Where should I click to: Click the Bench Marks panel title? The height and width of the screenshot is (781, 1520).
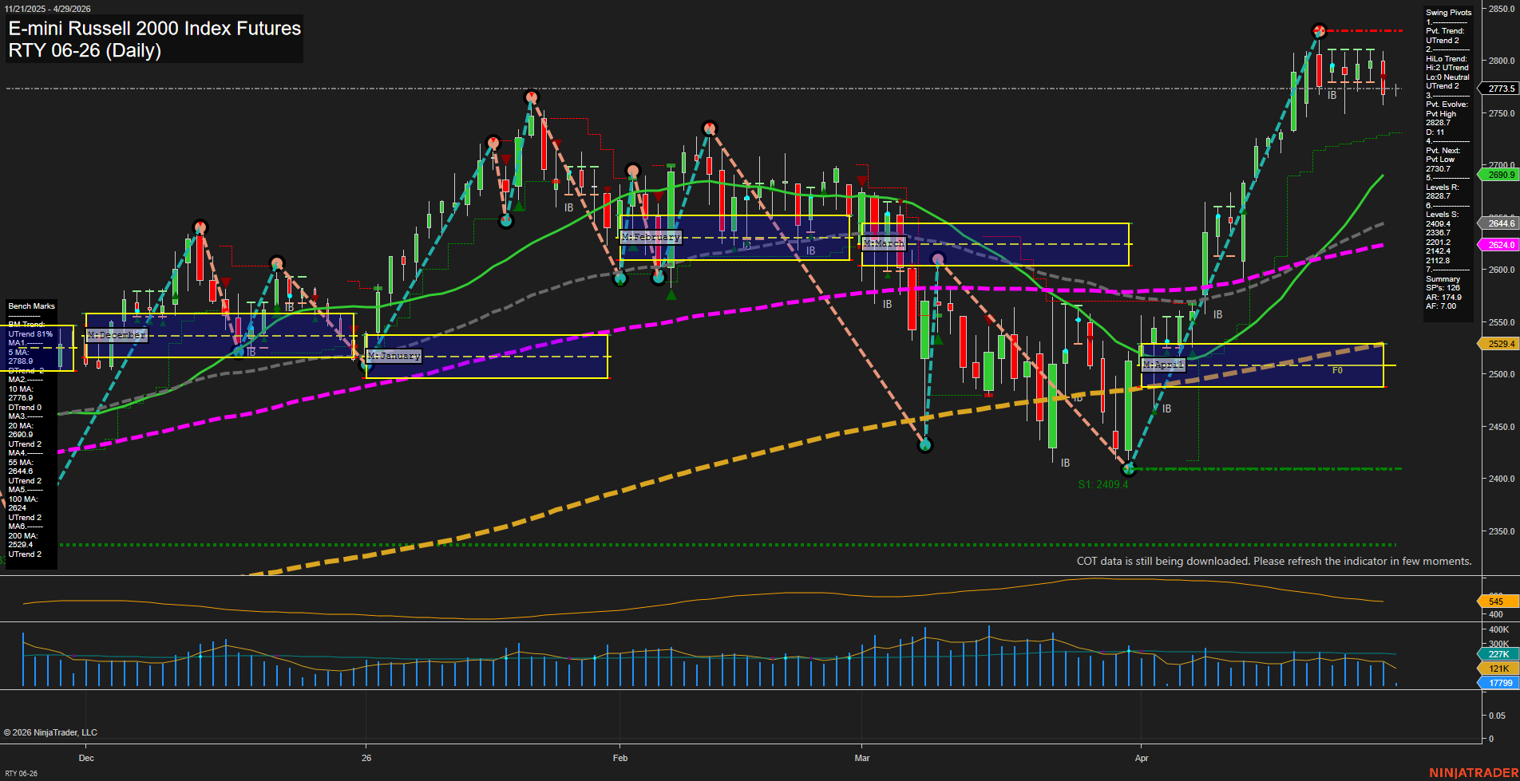pyautogui.click(x=31, y=306)
